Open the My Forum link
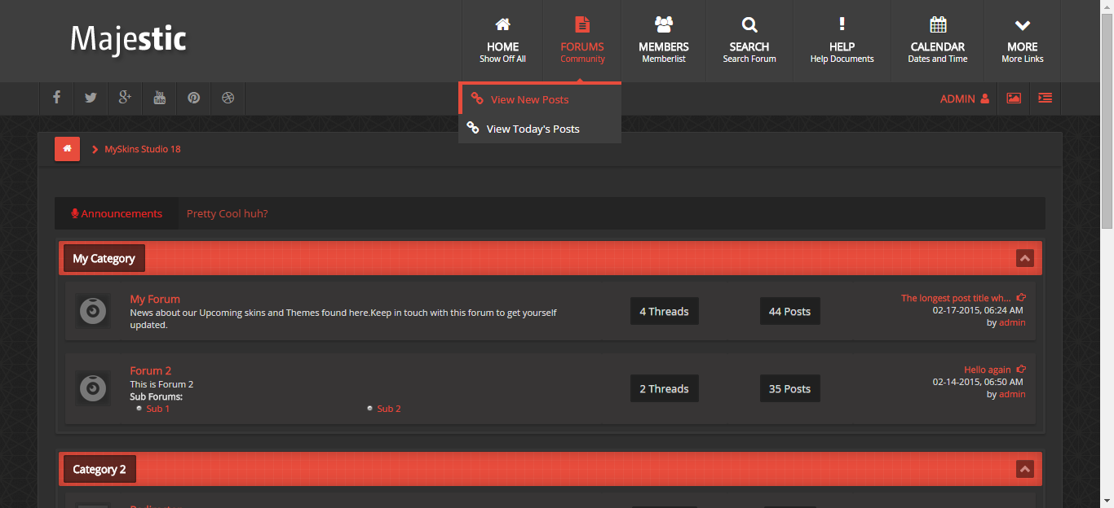The image size is (1114, 508). 155,299
